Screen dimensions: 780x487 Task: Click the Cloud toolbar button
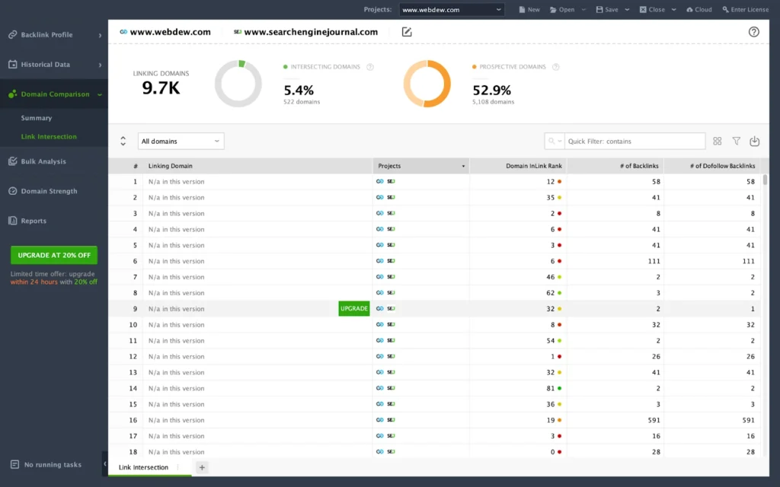[x=698, y=10]
